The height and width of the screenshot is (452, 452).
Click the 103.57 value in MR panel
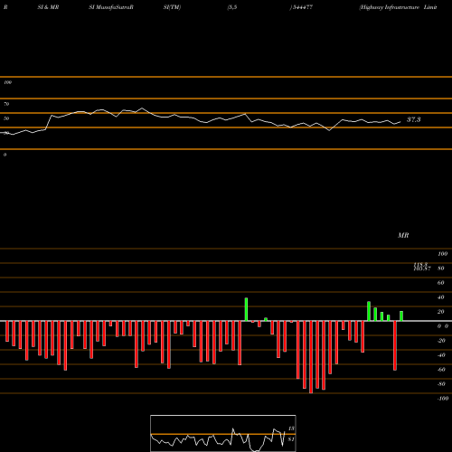(x=422, y=268)
